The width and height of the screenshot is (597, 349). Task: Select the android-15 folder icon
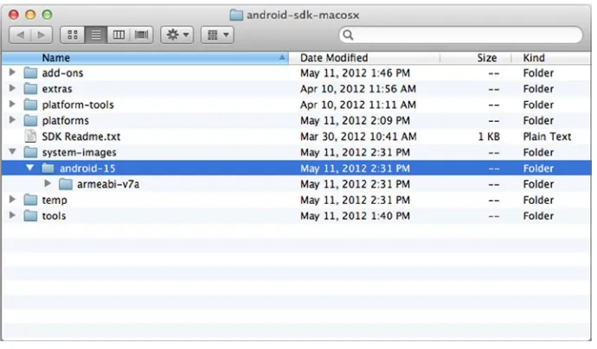(x=48, y=168)
